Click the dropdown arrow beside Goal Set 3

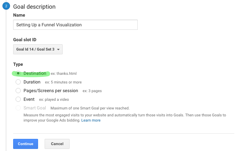coord(58,50)
